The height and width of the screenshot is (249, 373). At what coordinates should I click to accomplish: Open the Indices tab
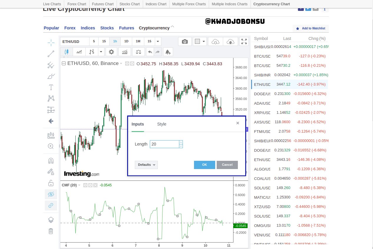pos(88,28)
